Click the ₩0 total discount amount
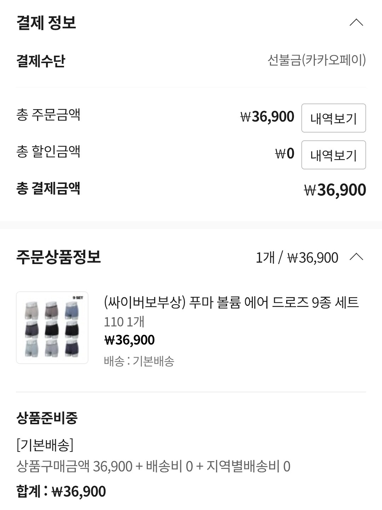 tap(285, 153)
